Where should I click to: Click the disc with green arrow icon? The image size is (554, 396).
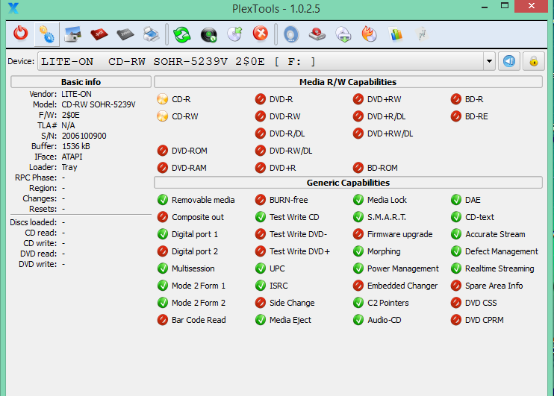[x=234, y=34]
